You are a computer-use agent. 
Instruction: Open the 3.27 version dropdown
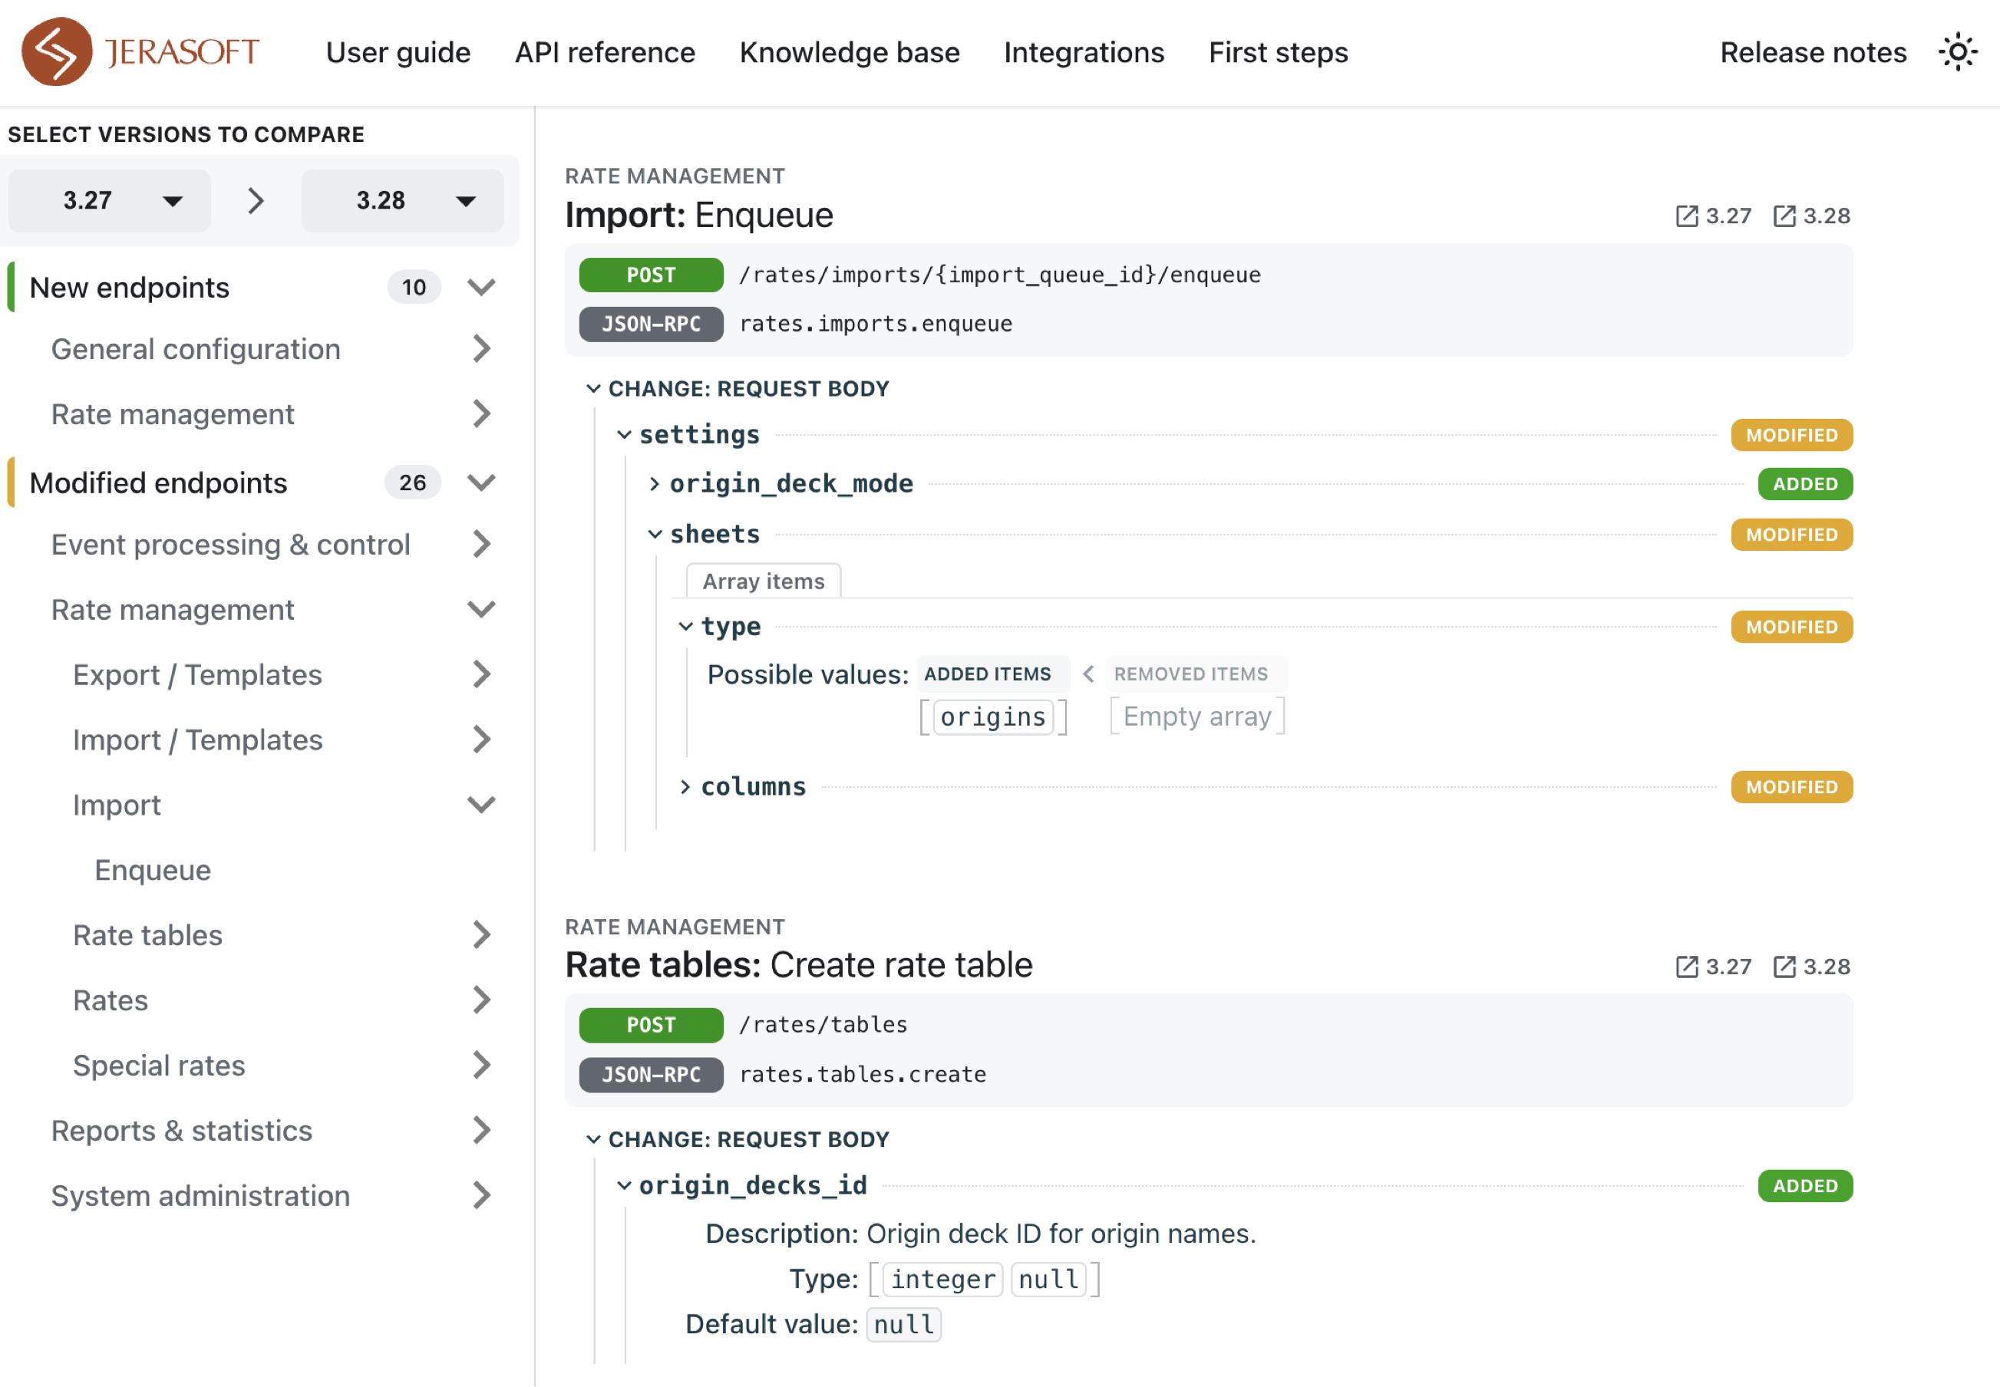pos(110,201)
